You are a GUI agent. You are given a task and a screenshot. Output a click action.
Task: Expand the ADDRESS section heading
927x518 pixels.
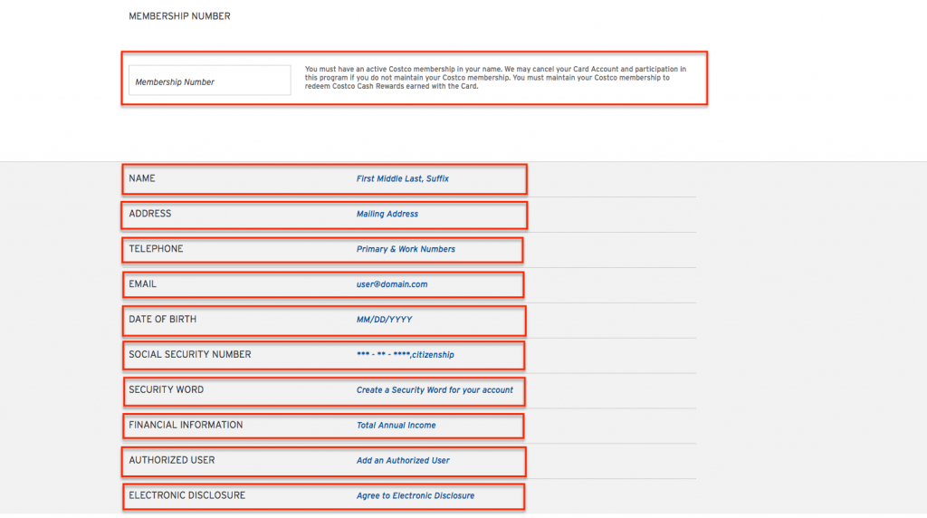click(149, 214)
